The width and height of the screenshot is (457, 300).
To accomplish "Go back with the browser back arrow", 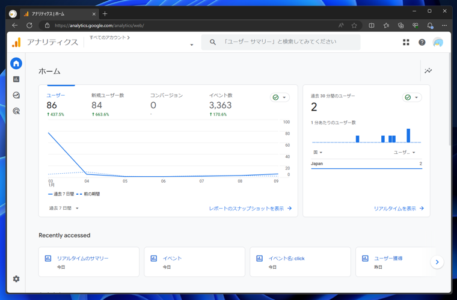I will (x=15, y=25).
